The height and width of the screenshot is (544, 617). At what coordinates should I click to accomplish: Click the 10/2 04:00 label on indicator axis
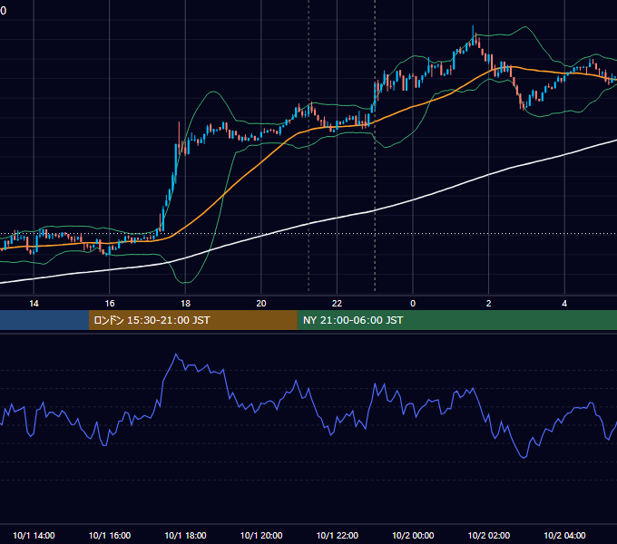[x=564, y=535]
